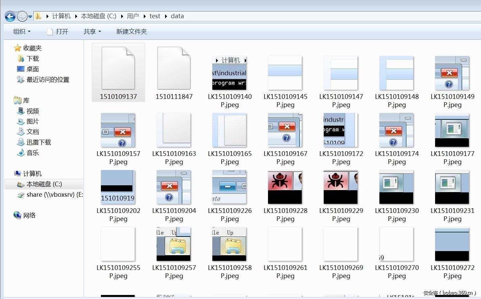The width and height of the screenshot is (481, 299).
Task: Open 最近访问的位置 in sidebar
Action: [48, 80]
